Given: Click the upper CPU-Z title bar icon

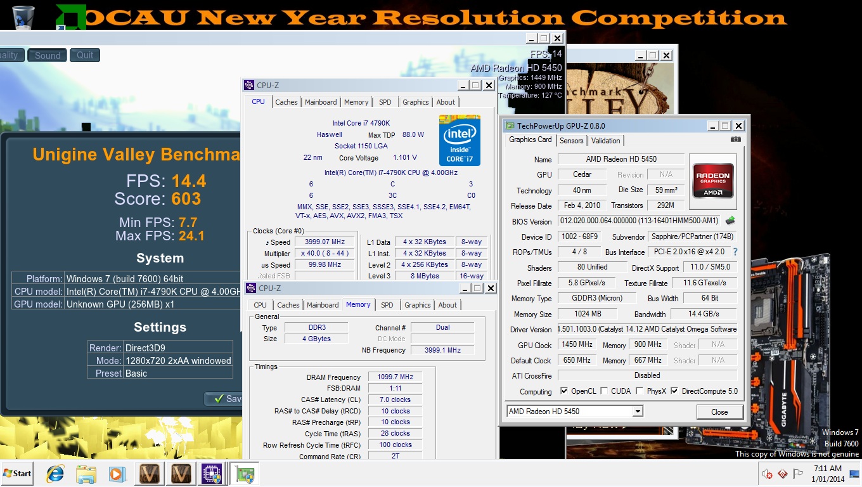Looking at the screenshot, I should coord(249,85).
